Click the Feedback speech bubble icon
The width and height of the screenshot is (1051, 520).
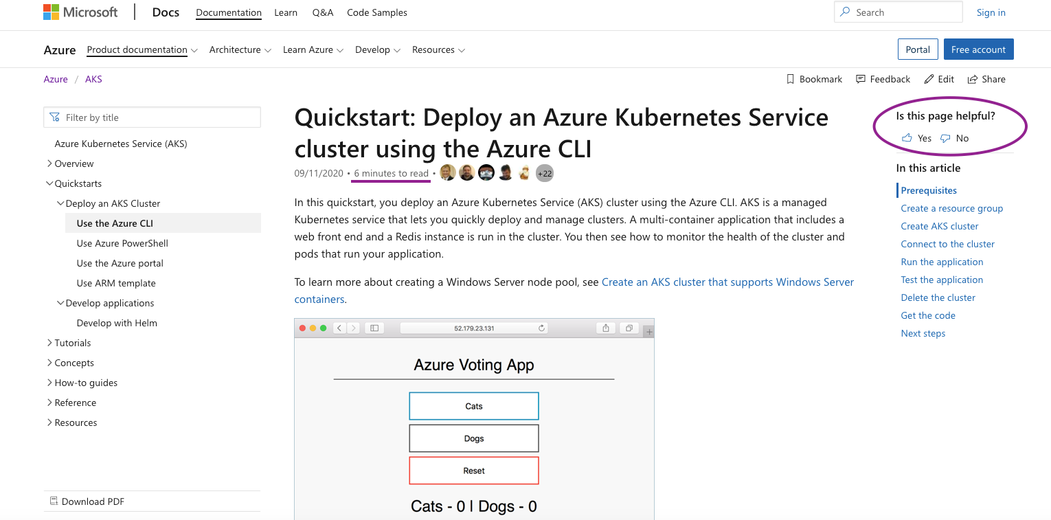point(861,79)
